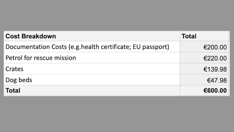Select the €200.00 amount cell
Viewport: 234px width, 132px height.
(204, 47)
